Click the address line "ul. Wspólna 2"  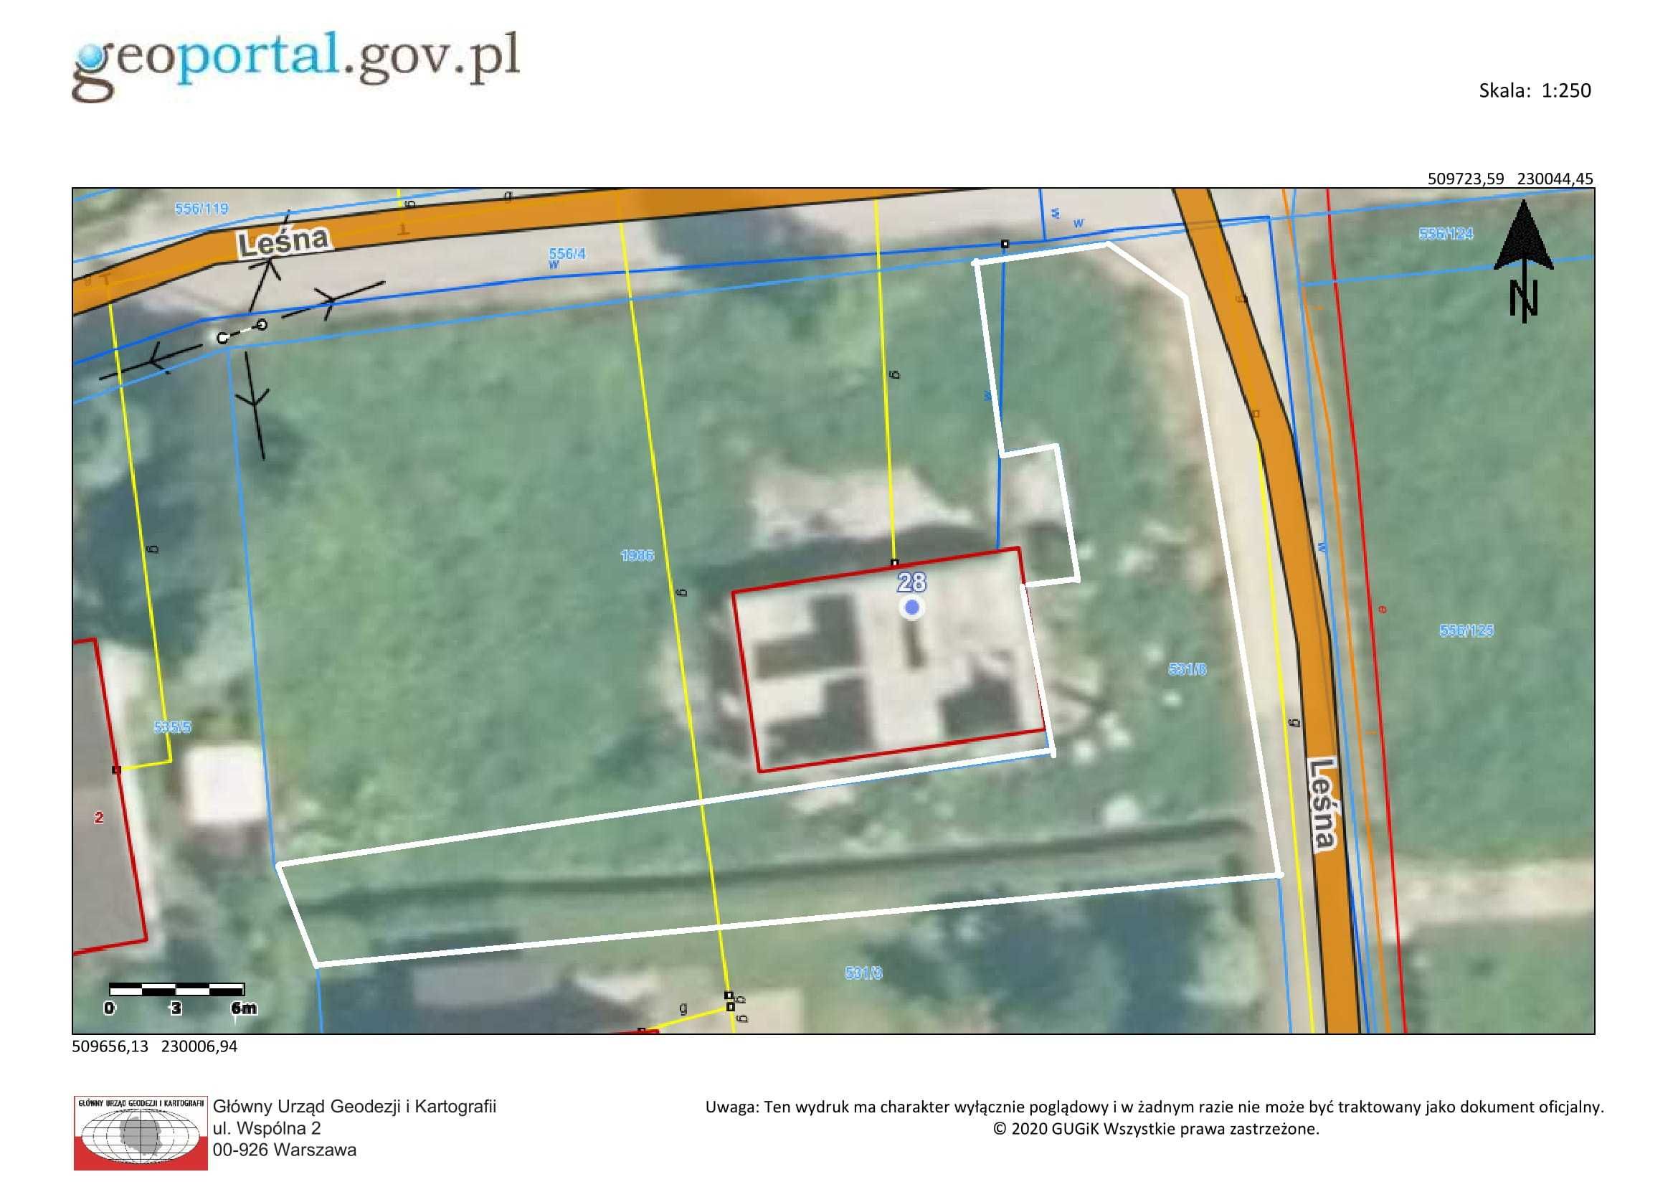(x=267, y=1127)
